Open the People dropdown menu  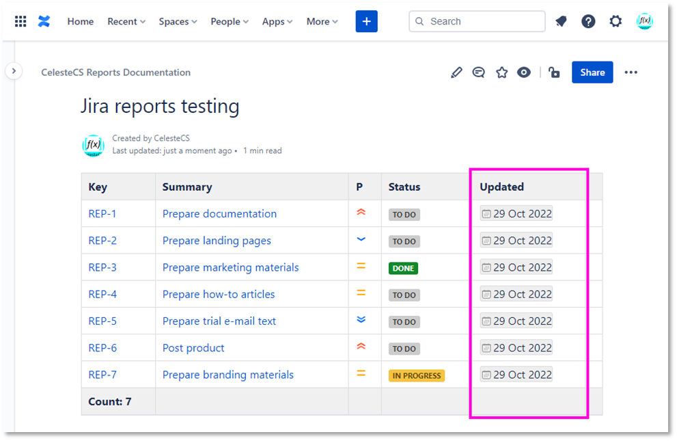click(230, 21)
